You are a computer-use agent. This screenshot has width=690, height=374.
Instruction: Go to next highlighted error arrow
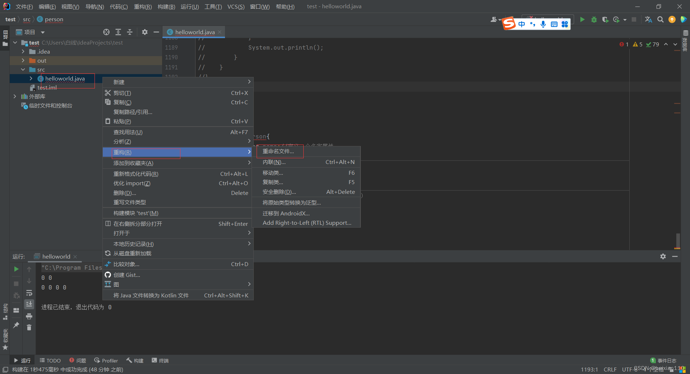pyautogui.click(x=675, y=44)
